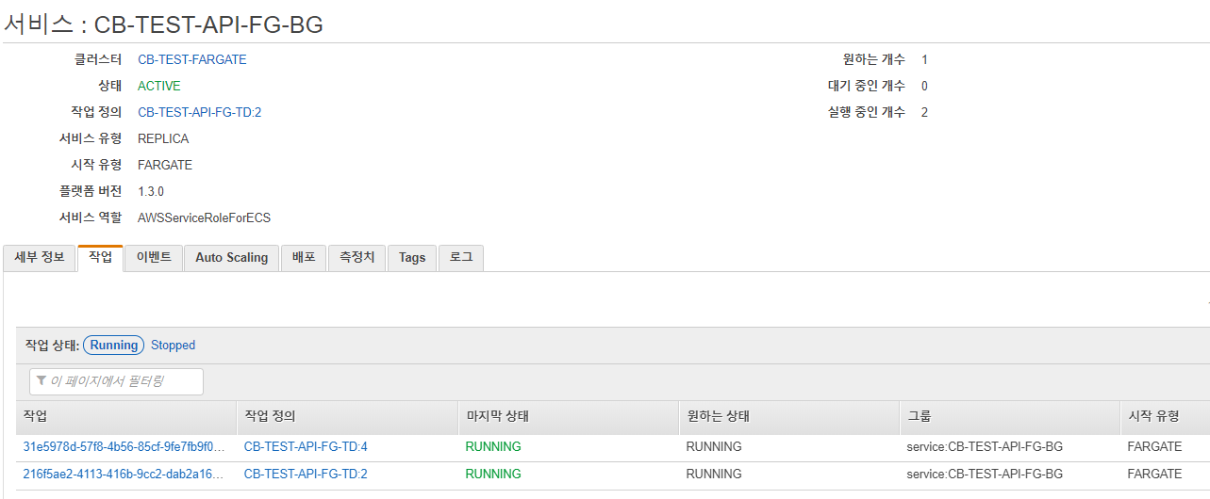Open CB-TEST-API-FG-TD:2 link in task table

[306, 474]
